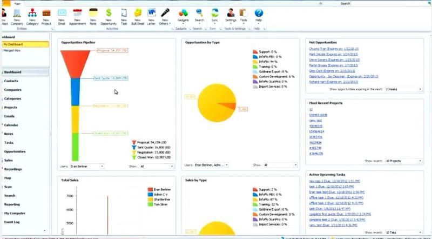
Task: Create a New Appointment
Action: pyautogui.click(x=77, y=17)
